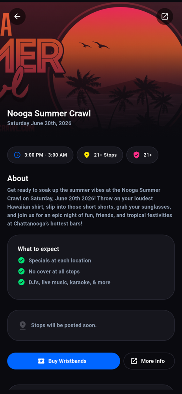The image size is (182, 394).
Task: Tap the Nooga Summer Crawl title
Action: pyautogui.click(x=49, y=113)
